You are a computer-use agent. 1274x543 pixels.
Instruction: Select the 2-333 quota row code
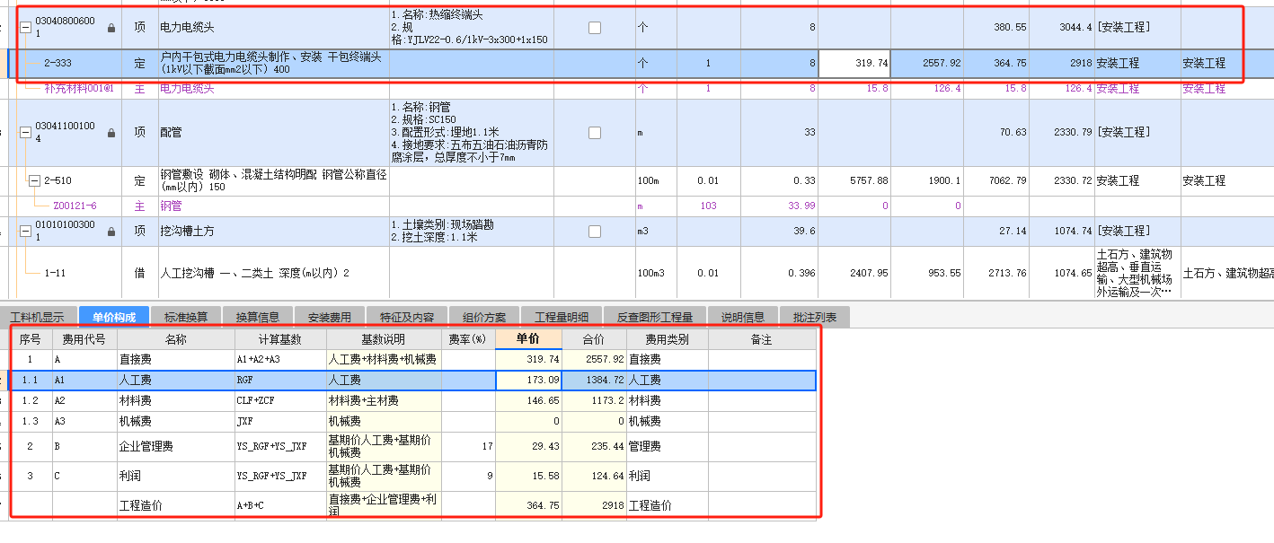tap(58, 64)
